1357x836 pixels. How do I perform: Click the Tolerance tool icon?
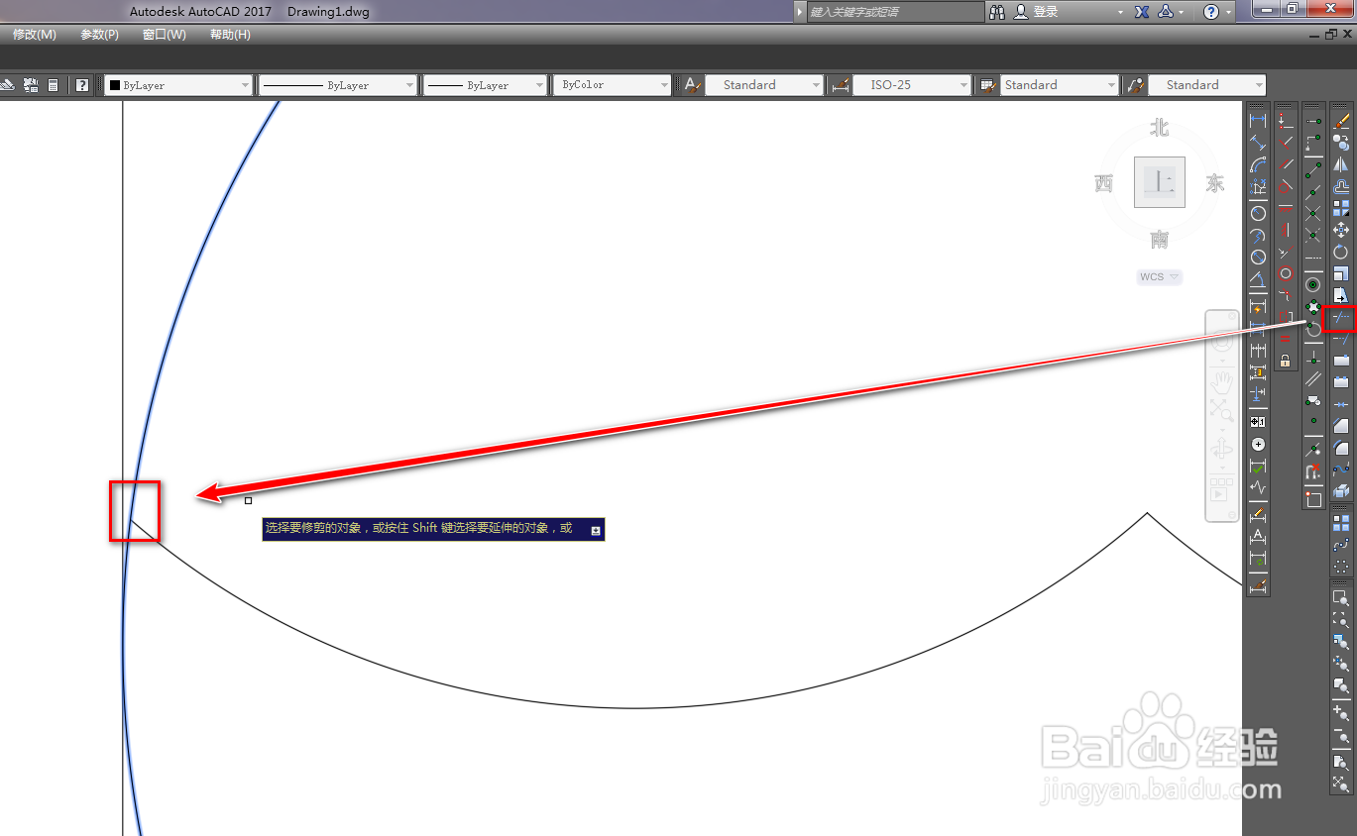coord(1258,422)
